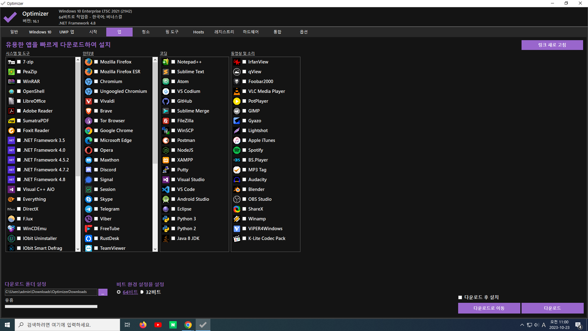Viewport: 588px width, 331px height.
Task: Click the download folder path field
Action: 51,292
